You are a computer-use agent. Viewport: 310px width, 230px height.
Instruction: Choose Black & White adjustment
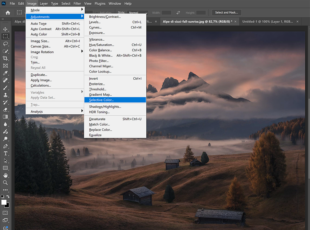click(x=115, y=55)
